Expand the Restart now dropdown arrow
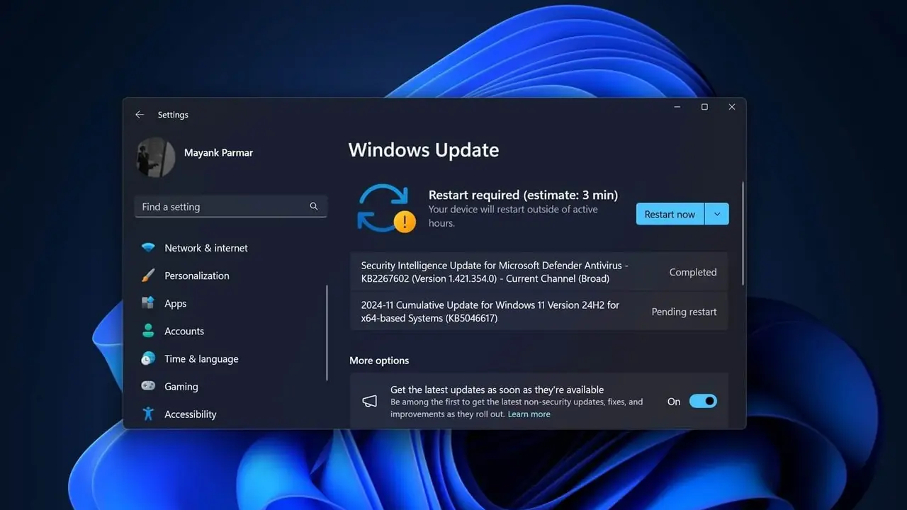Image resolution: width=907 pixels, height=510 pixels. [x=717, y=214]
